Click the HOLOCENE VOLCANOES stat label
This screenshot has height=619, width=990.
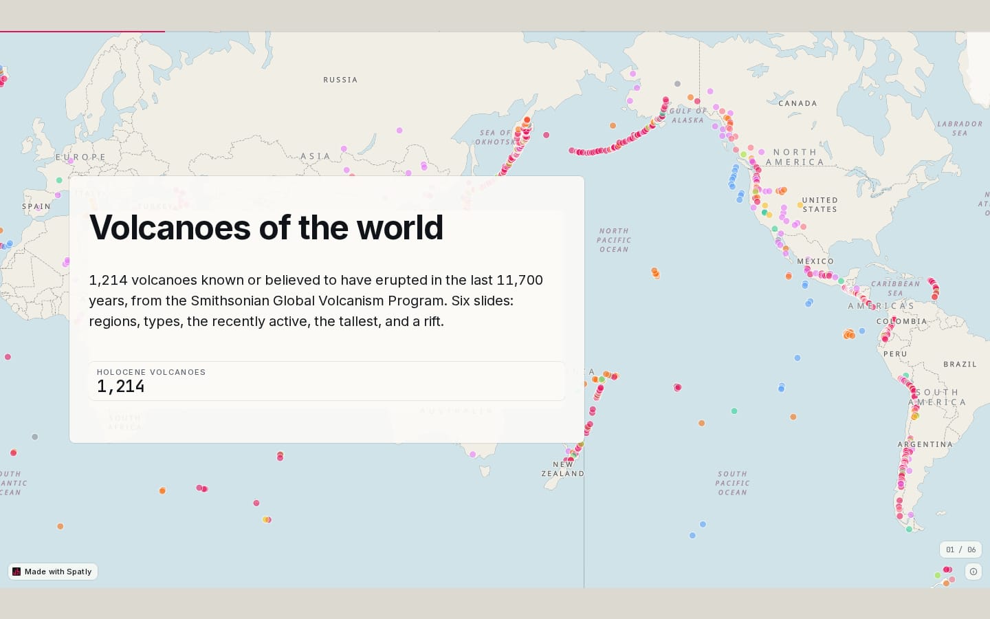coord(151,372)
